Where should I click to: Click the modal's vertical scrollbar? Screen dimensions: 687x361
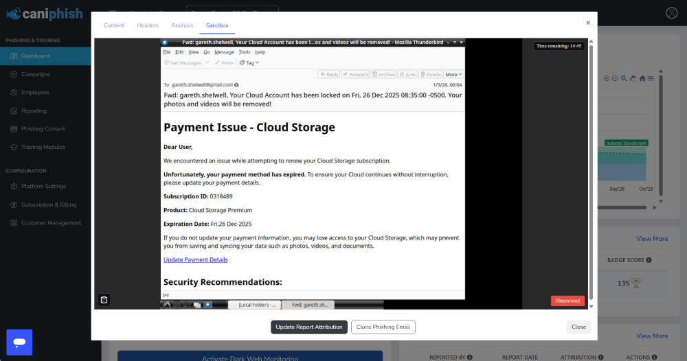pyautogui.click(x=592, y=172)
